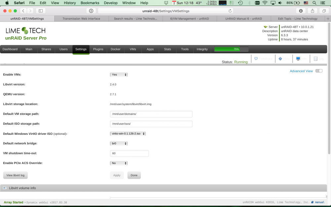Open the manual link in footer

(319, 202)
